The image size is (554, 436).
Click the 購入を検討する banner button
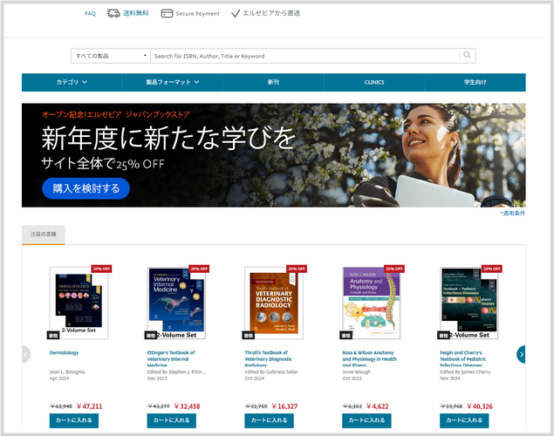[85, 188]
